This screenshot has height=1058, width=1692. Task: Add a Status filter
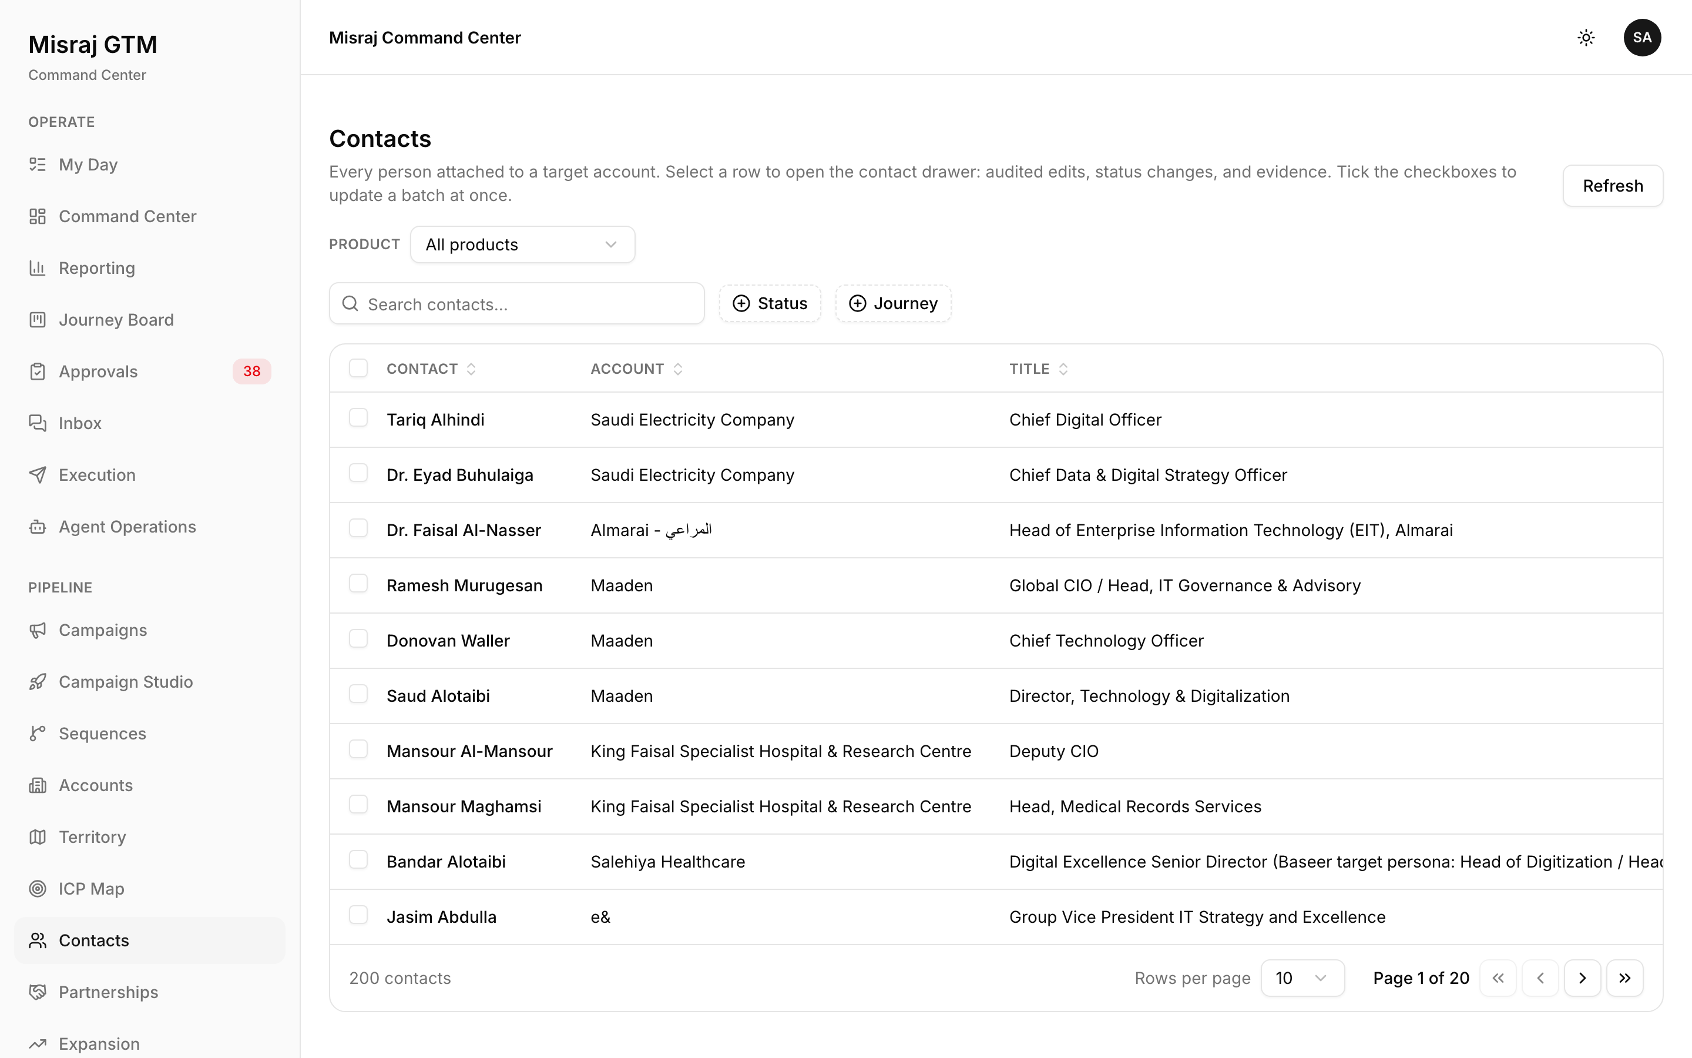coord(770,304)
